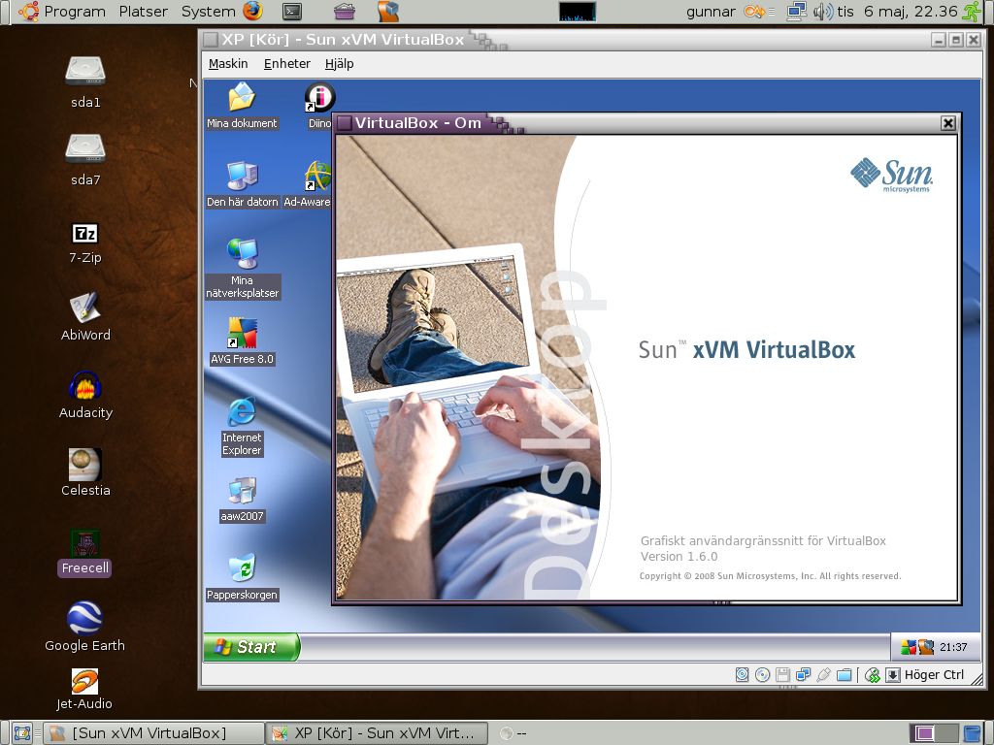
Task: Select the Freecell desktop icon
Action: point(85,543)
